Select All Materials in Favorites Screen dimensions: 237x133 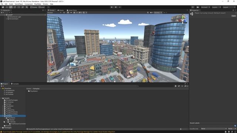(10, 90)
